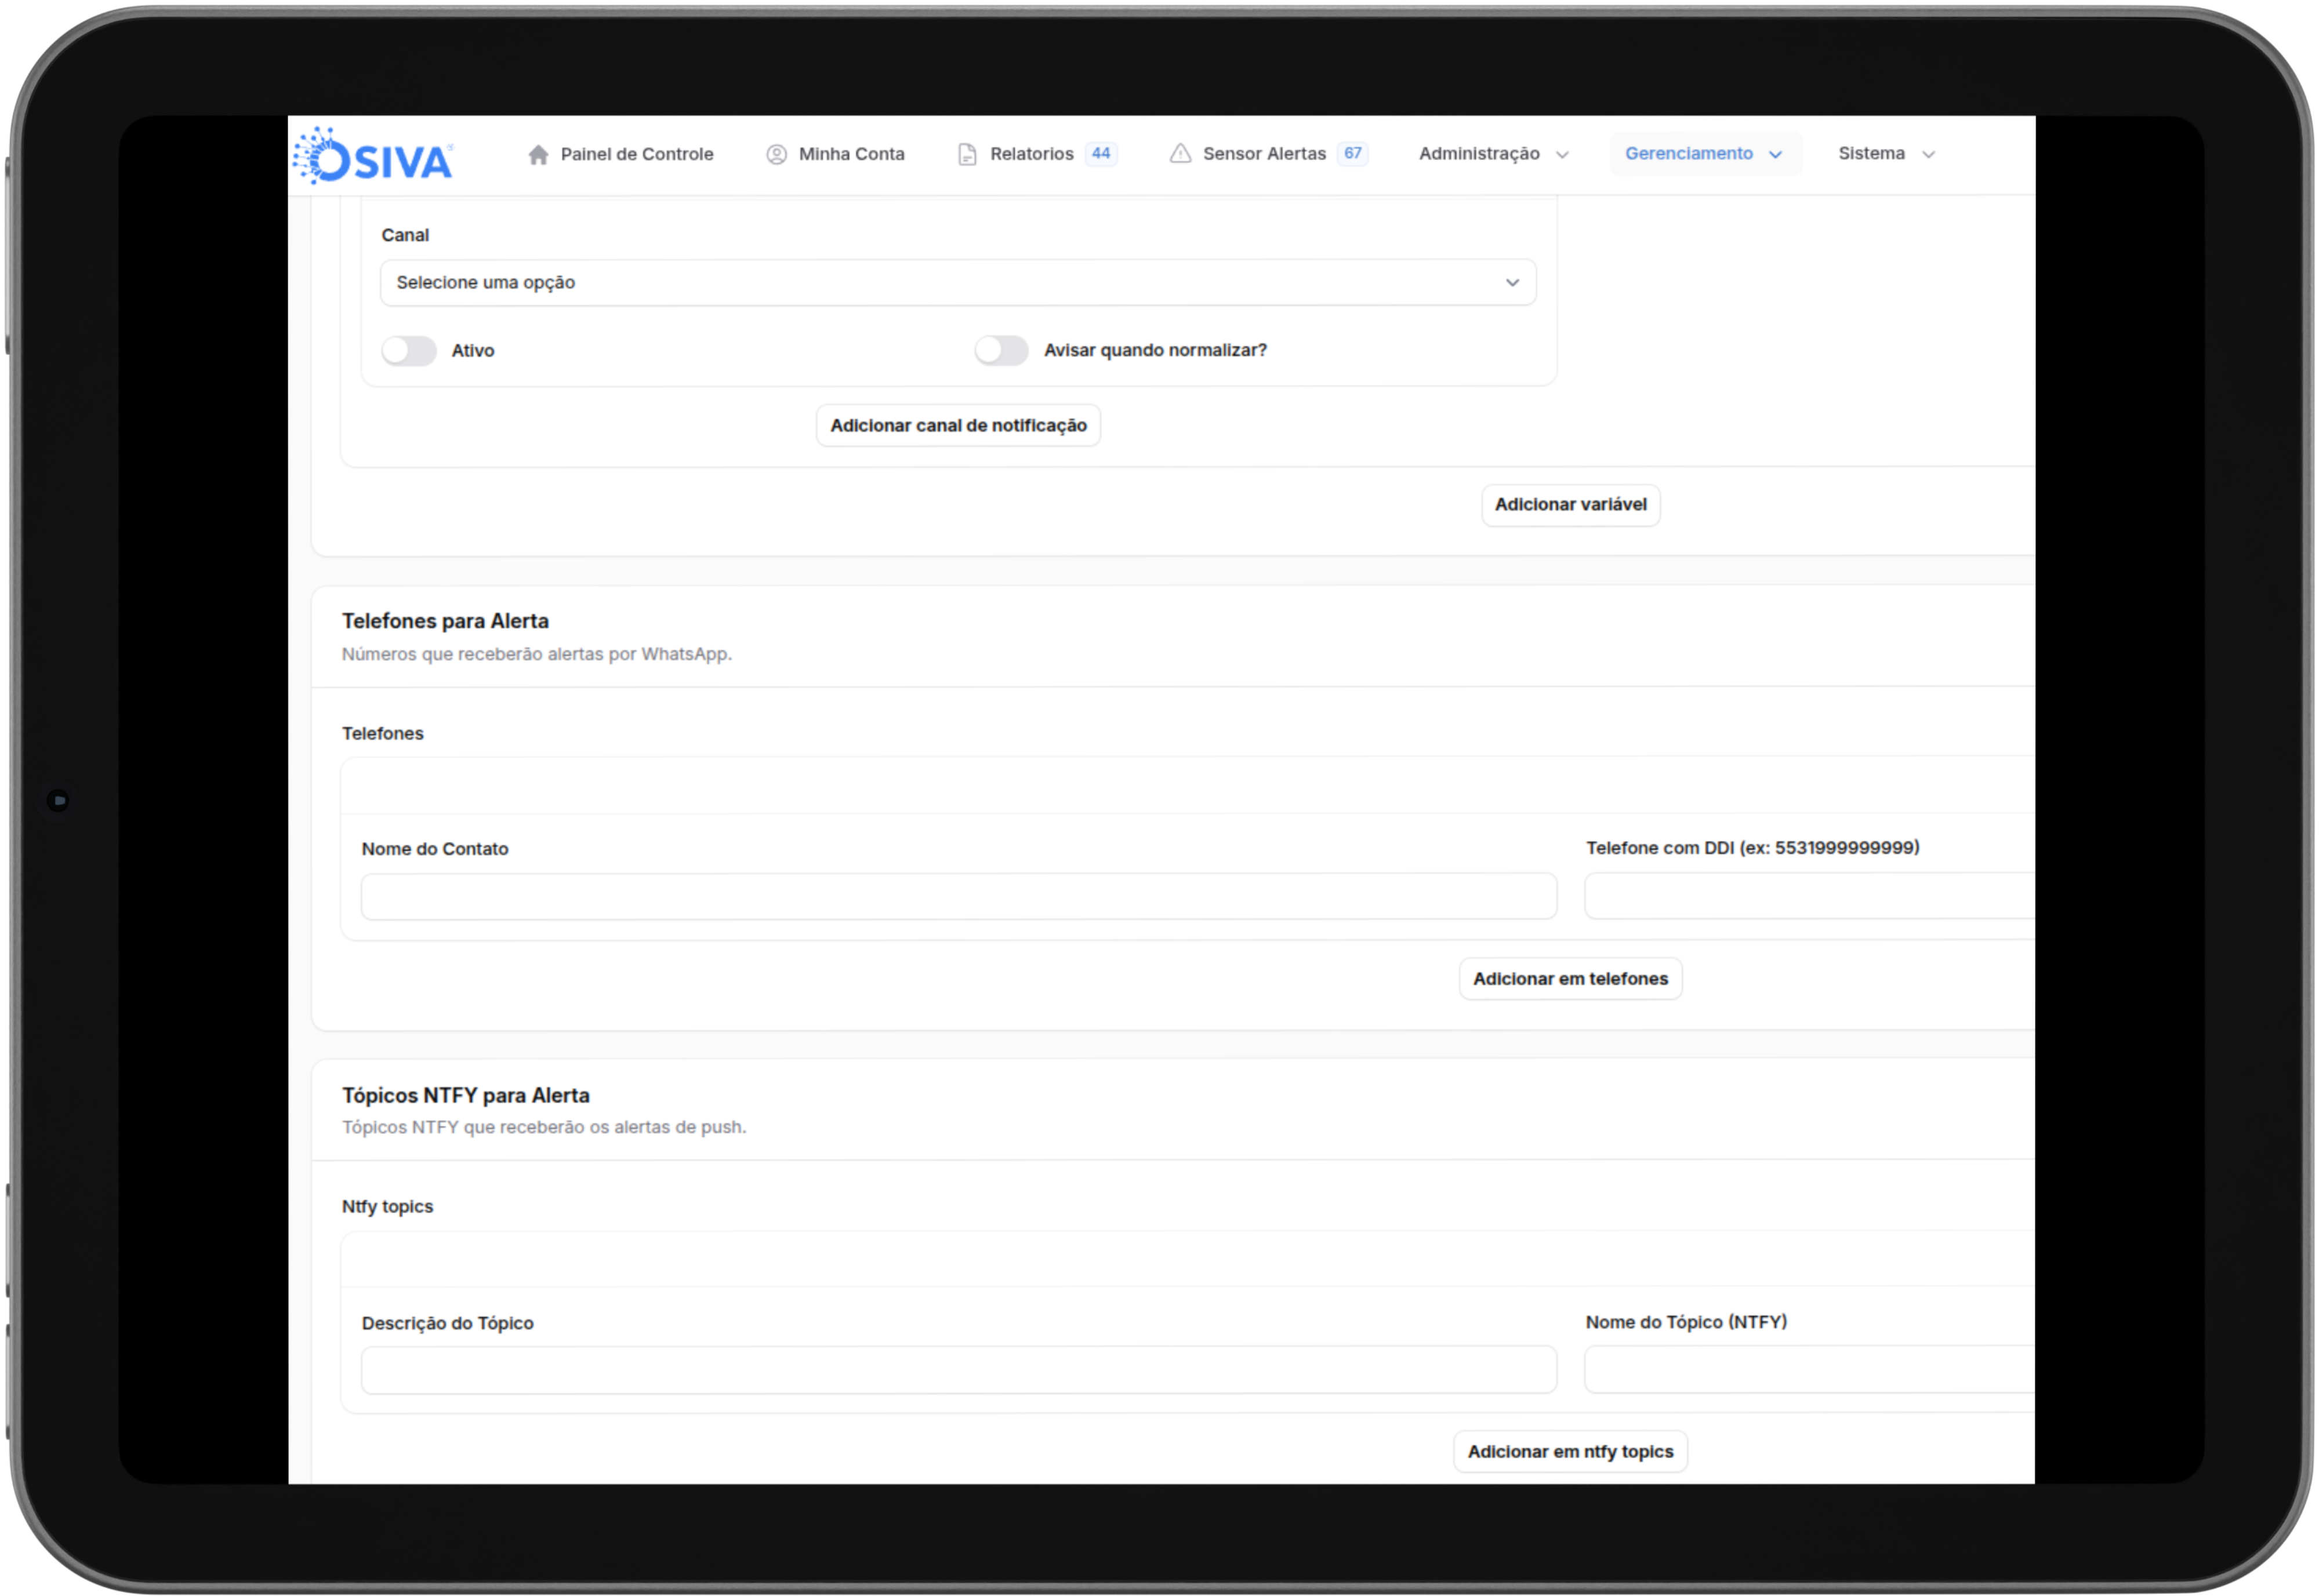This screenshot has width=2319, height=1596.
Task: Focus the Nome do Contato field
Action: [958, 897]
